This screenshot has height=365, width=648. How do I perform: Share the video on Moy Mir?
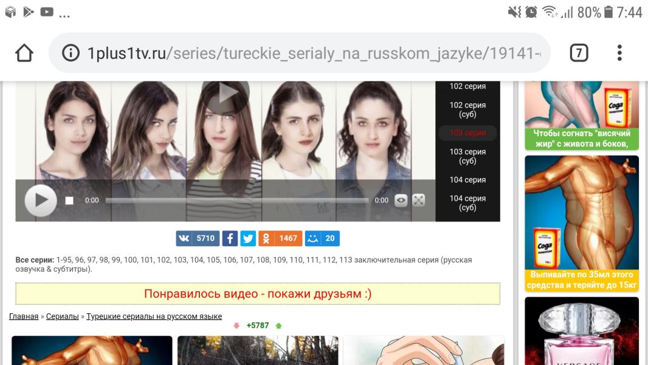(322, 238)
